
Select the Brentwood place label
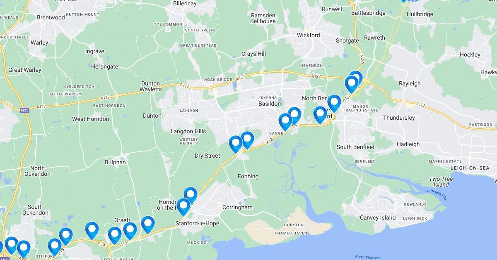(x=51, y=17)
